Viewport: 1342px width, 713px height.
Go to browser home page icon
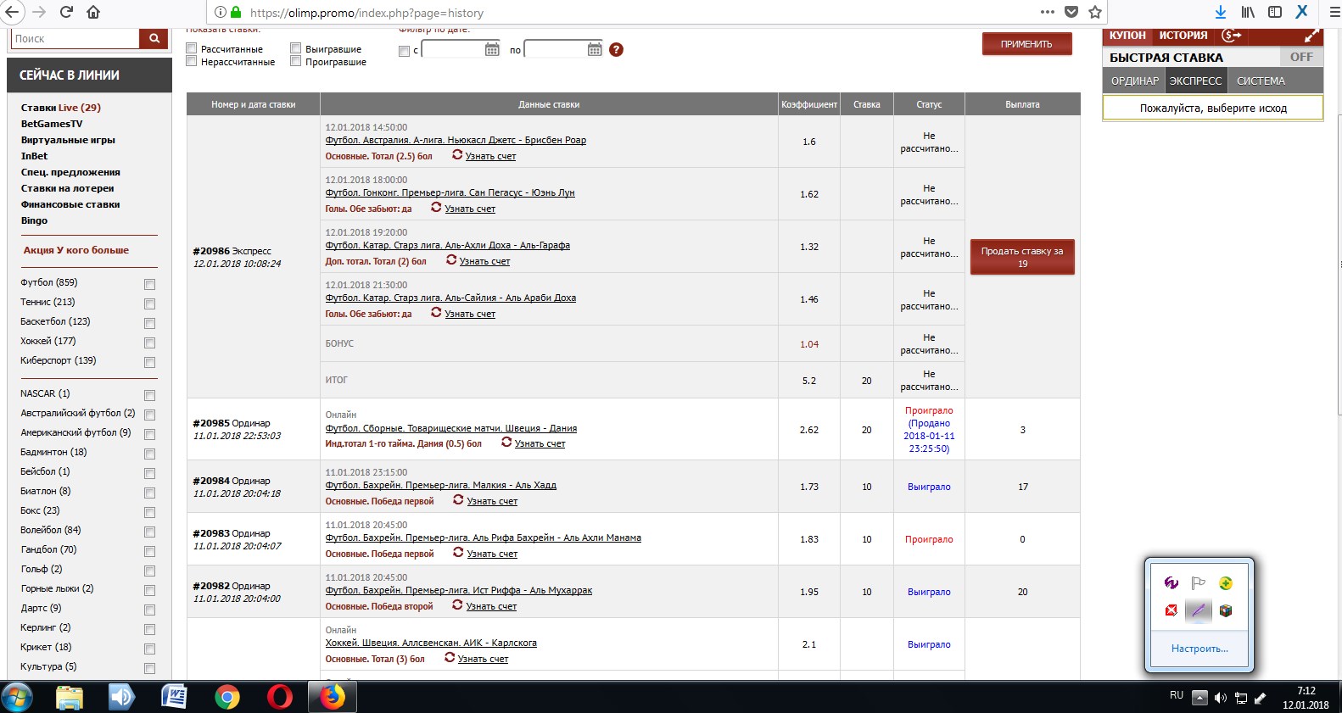point(93,12)
